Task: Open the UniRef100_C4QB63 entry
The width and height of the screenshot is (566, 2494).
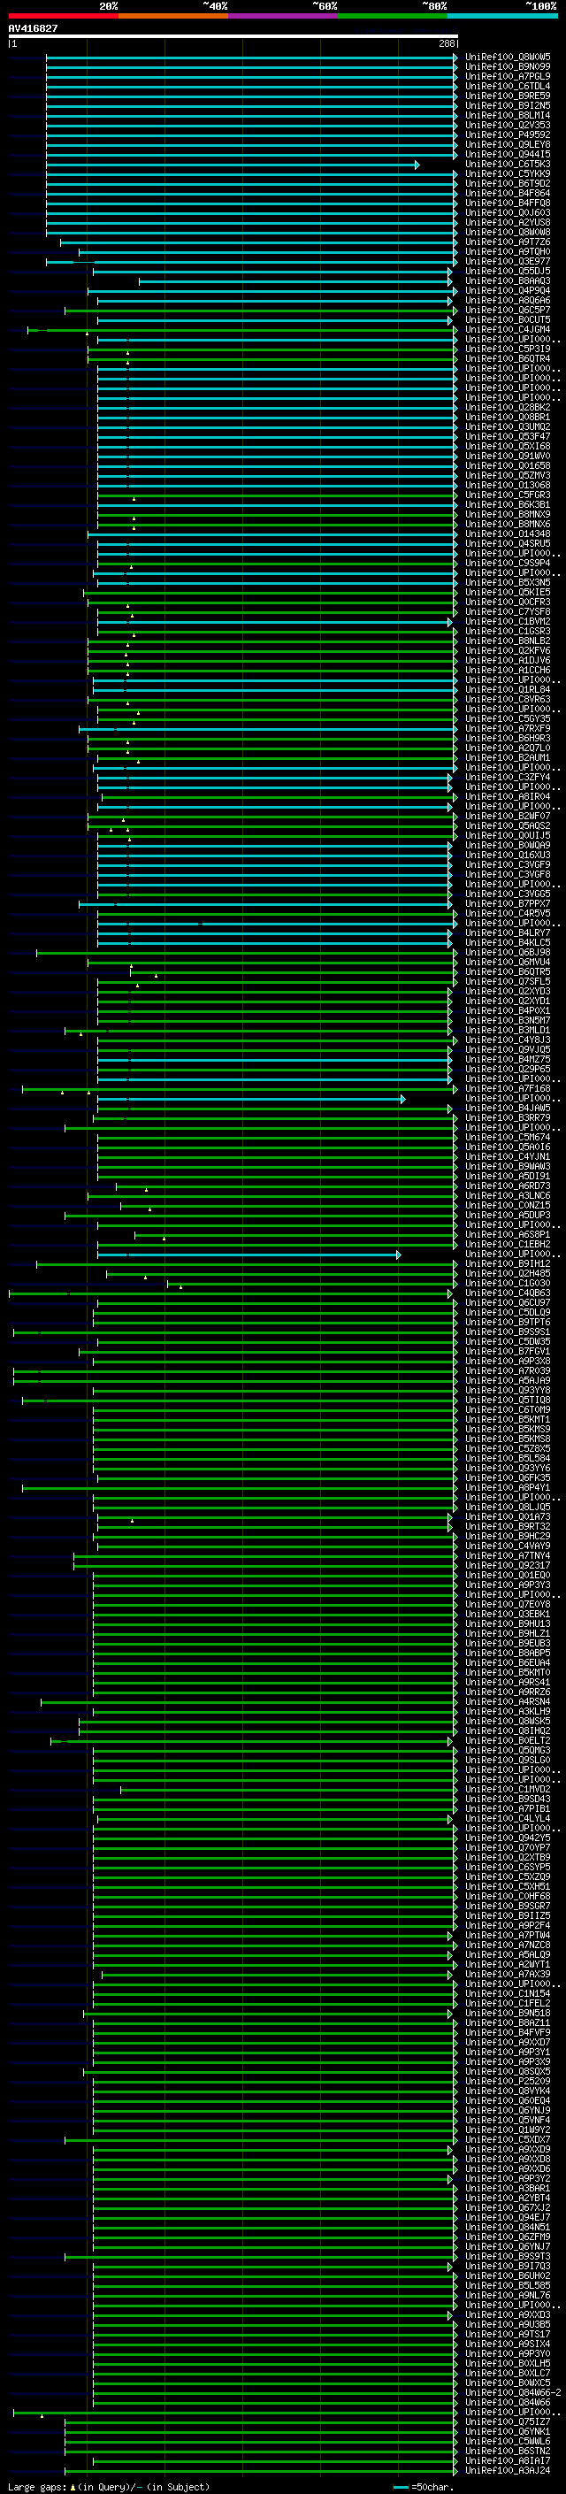Action: [x=508, y=1293]
